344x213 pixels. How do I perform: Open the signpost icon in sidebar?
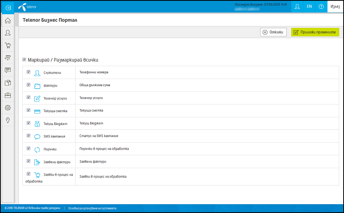8,58
